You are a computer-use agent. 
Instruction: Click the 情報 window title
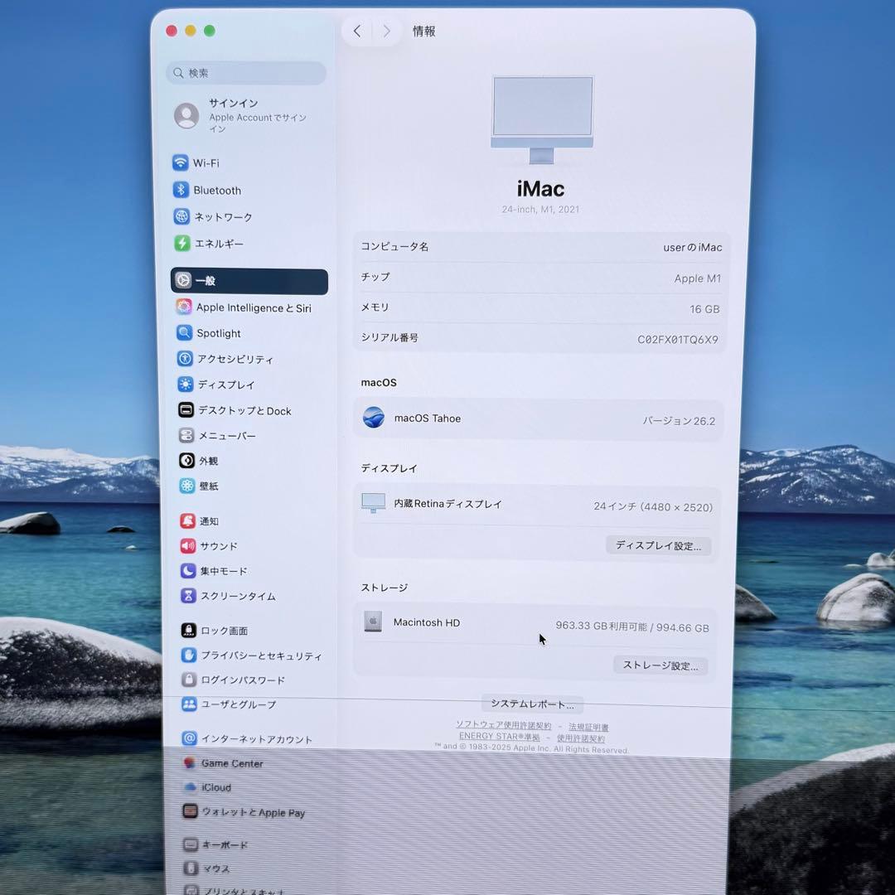point(423,31)
